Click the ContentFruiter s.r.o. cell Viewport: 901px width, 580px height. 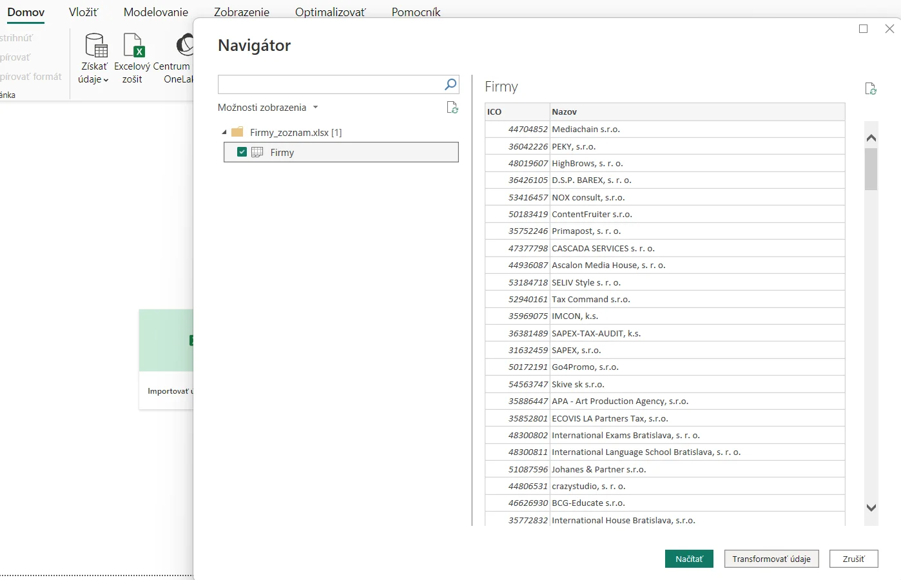(x=697, y=214)
